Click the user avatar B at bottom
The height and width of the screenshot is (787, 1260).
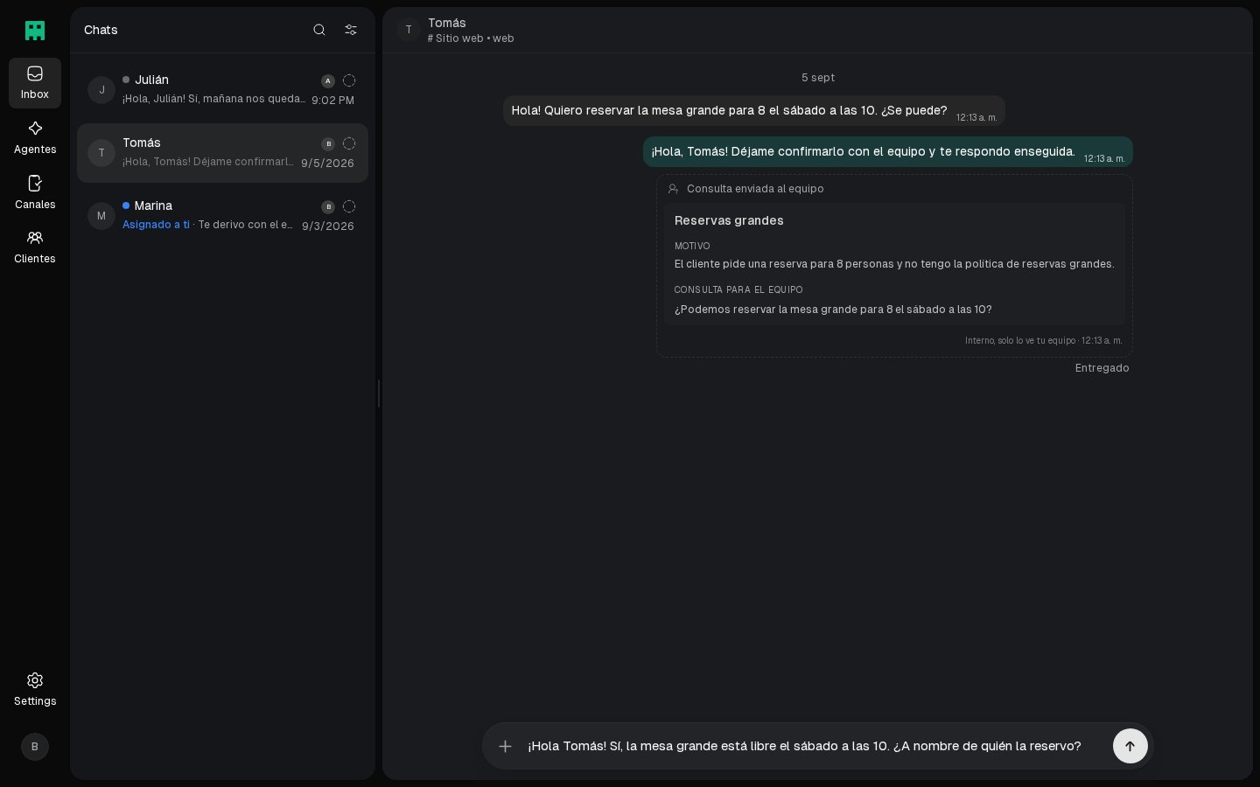tap(35, 747)
